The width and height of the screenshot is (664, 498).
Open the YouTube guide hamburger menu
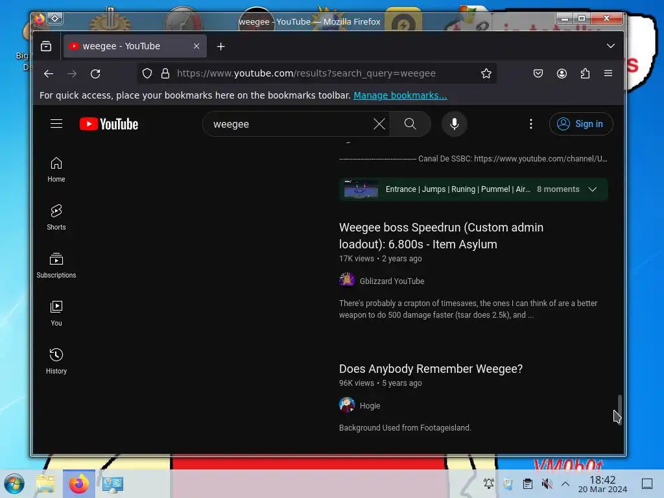(56, 124)
